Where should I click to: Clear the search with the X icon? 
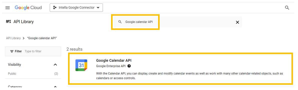(x=237, y=22)
